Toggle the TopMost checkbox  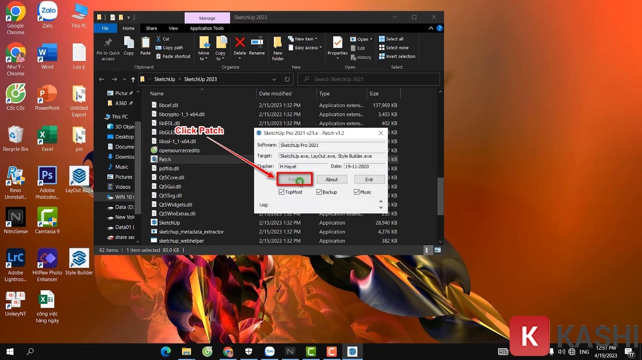(x=282, y=192)
